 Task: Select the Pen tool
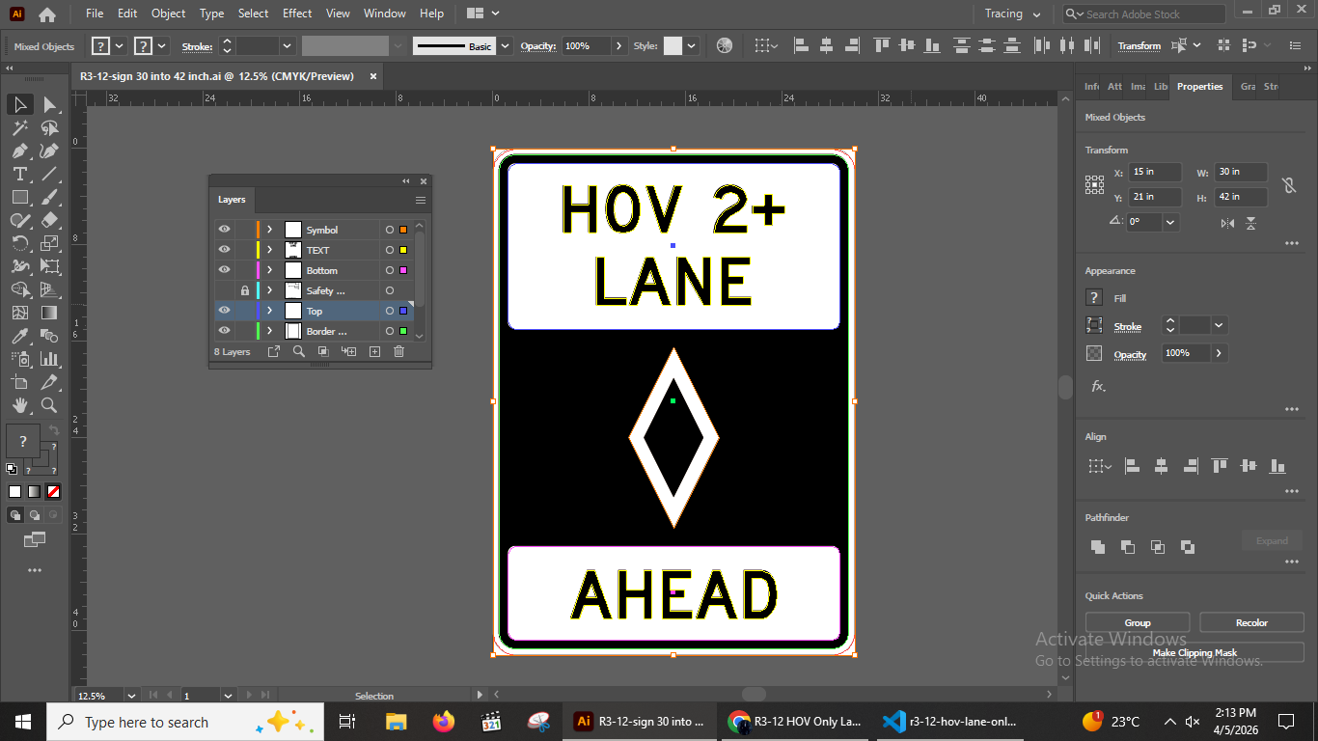(19, 150)
